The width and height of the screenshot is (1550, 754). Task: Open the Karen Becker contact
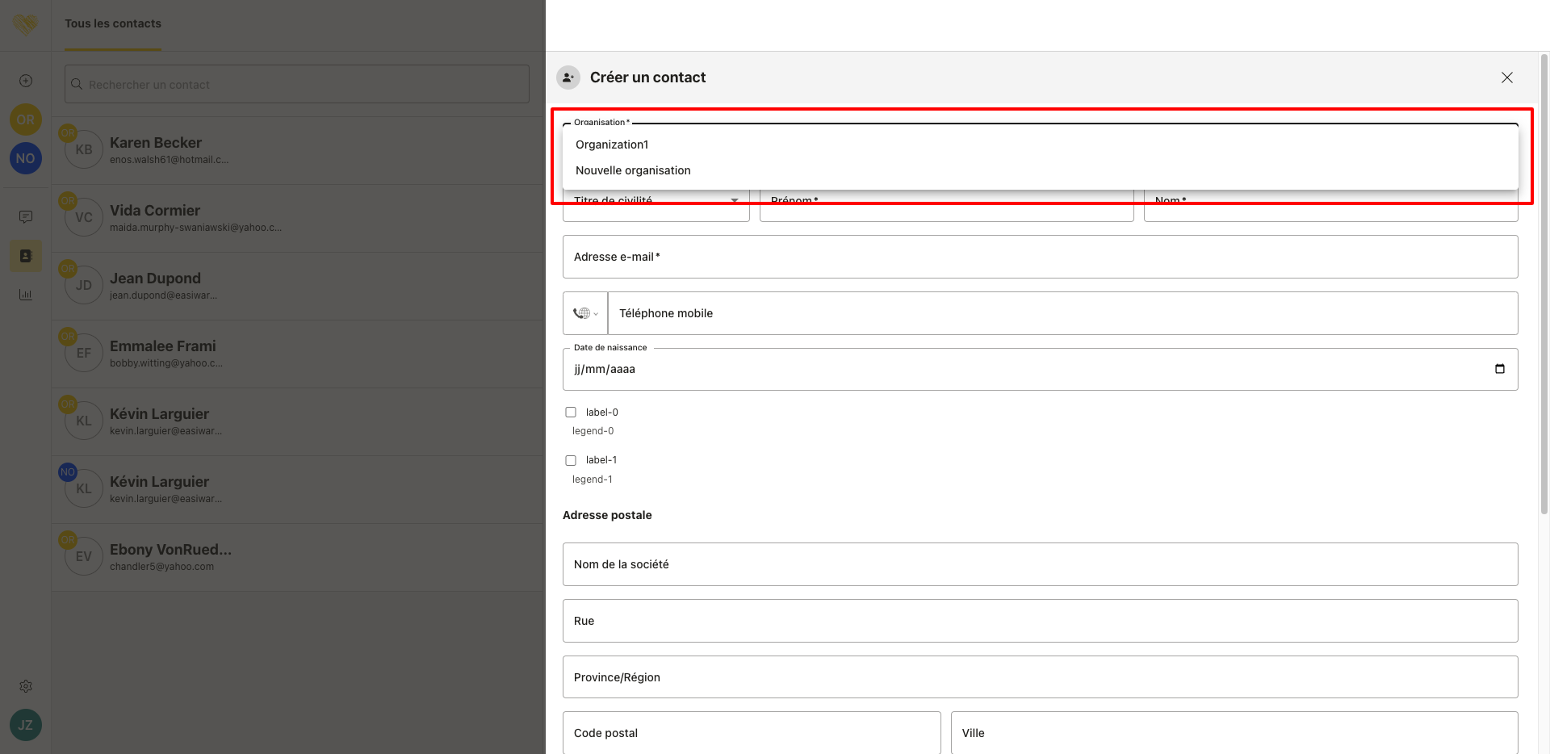(156, 150)
